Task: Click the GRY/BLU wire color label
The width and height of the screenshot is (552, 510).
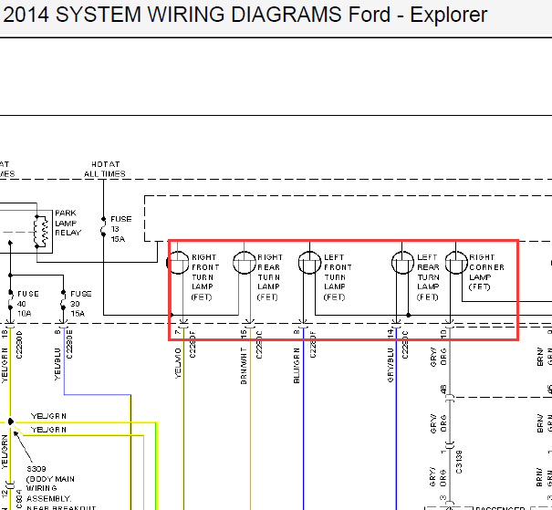Action: 391,365
